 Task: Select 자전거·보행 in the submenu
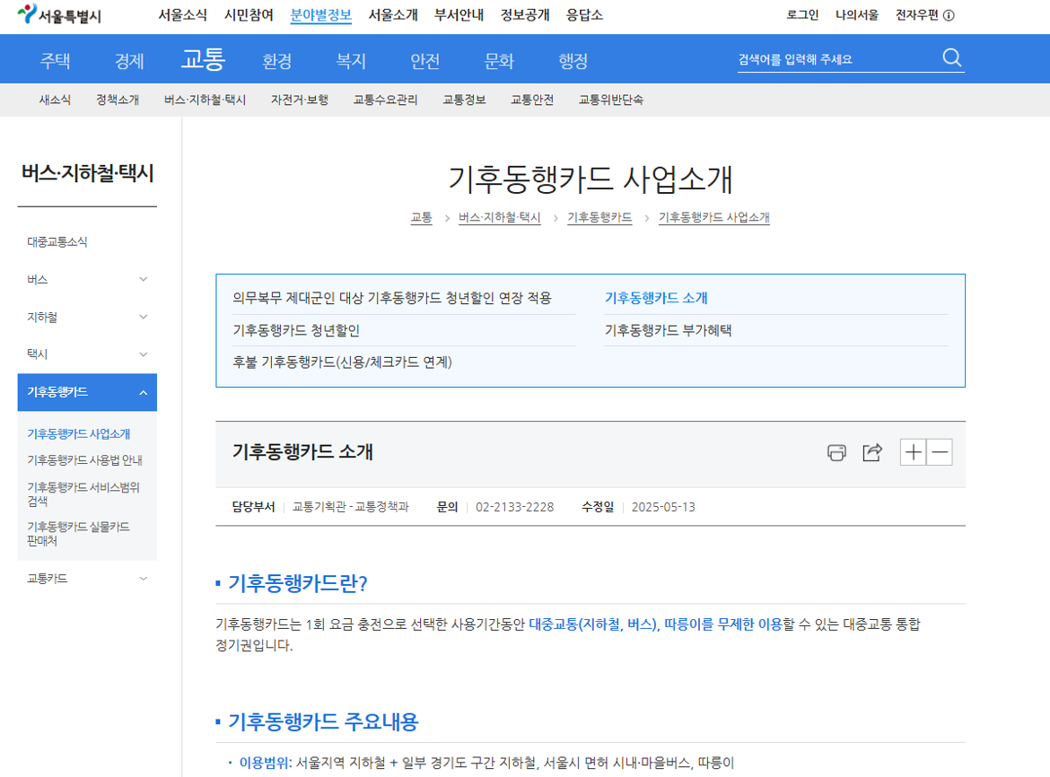point(300,100)
